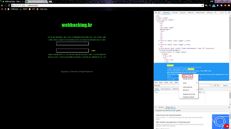Choose Collapse children

click(189, 97)
